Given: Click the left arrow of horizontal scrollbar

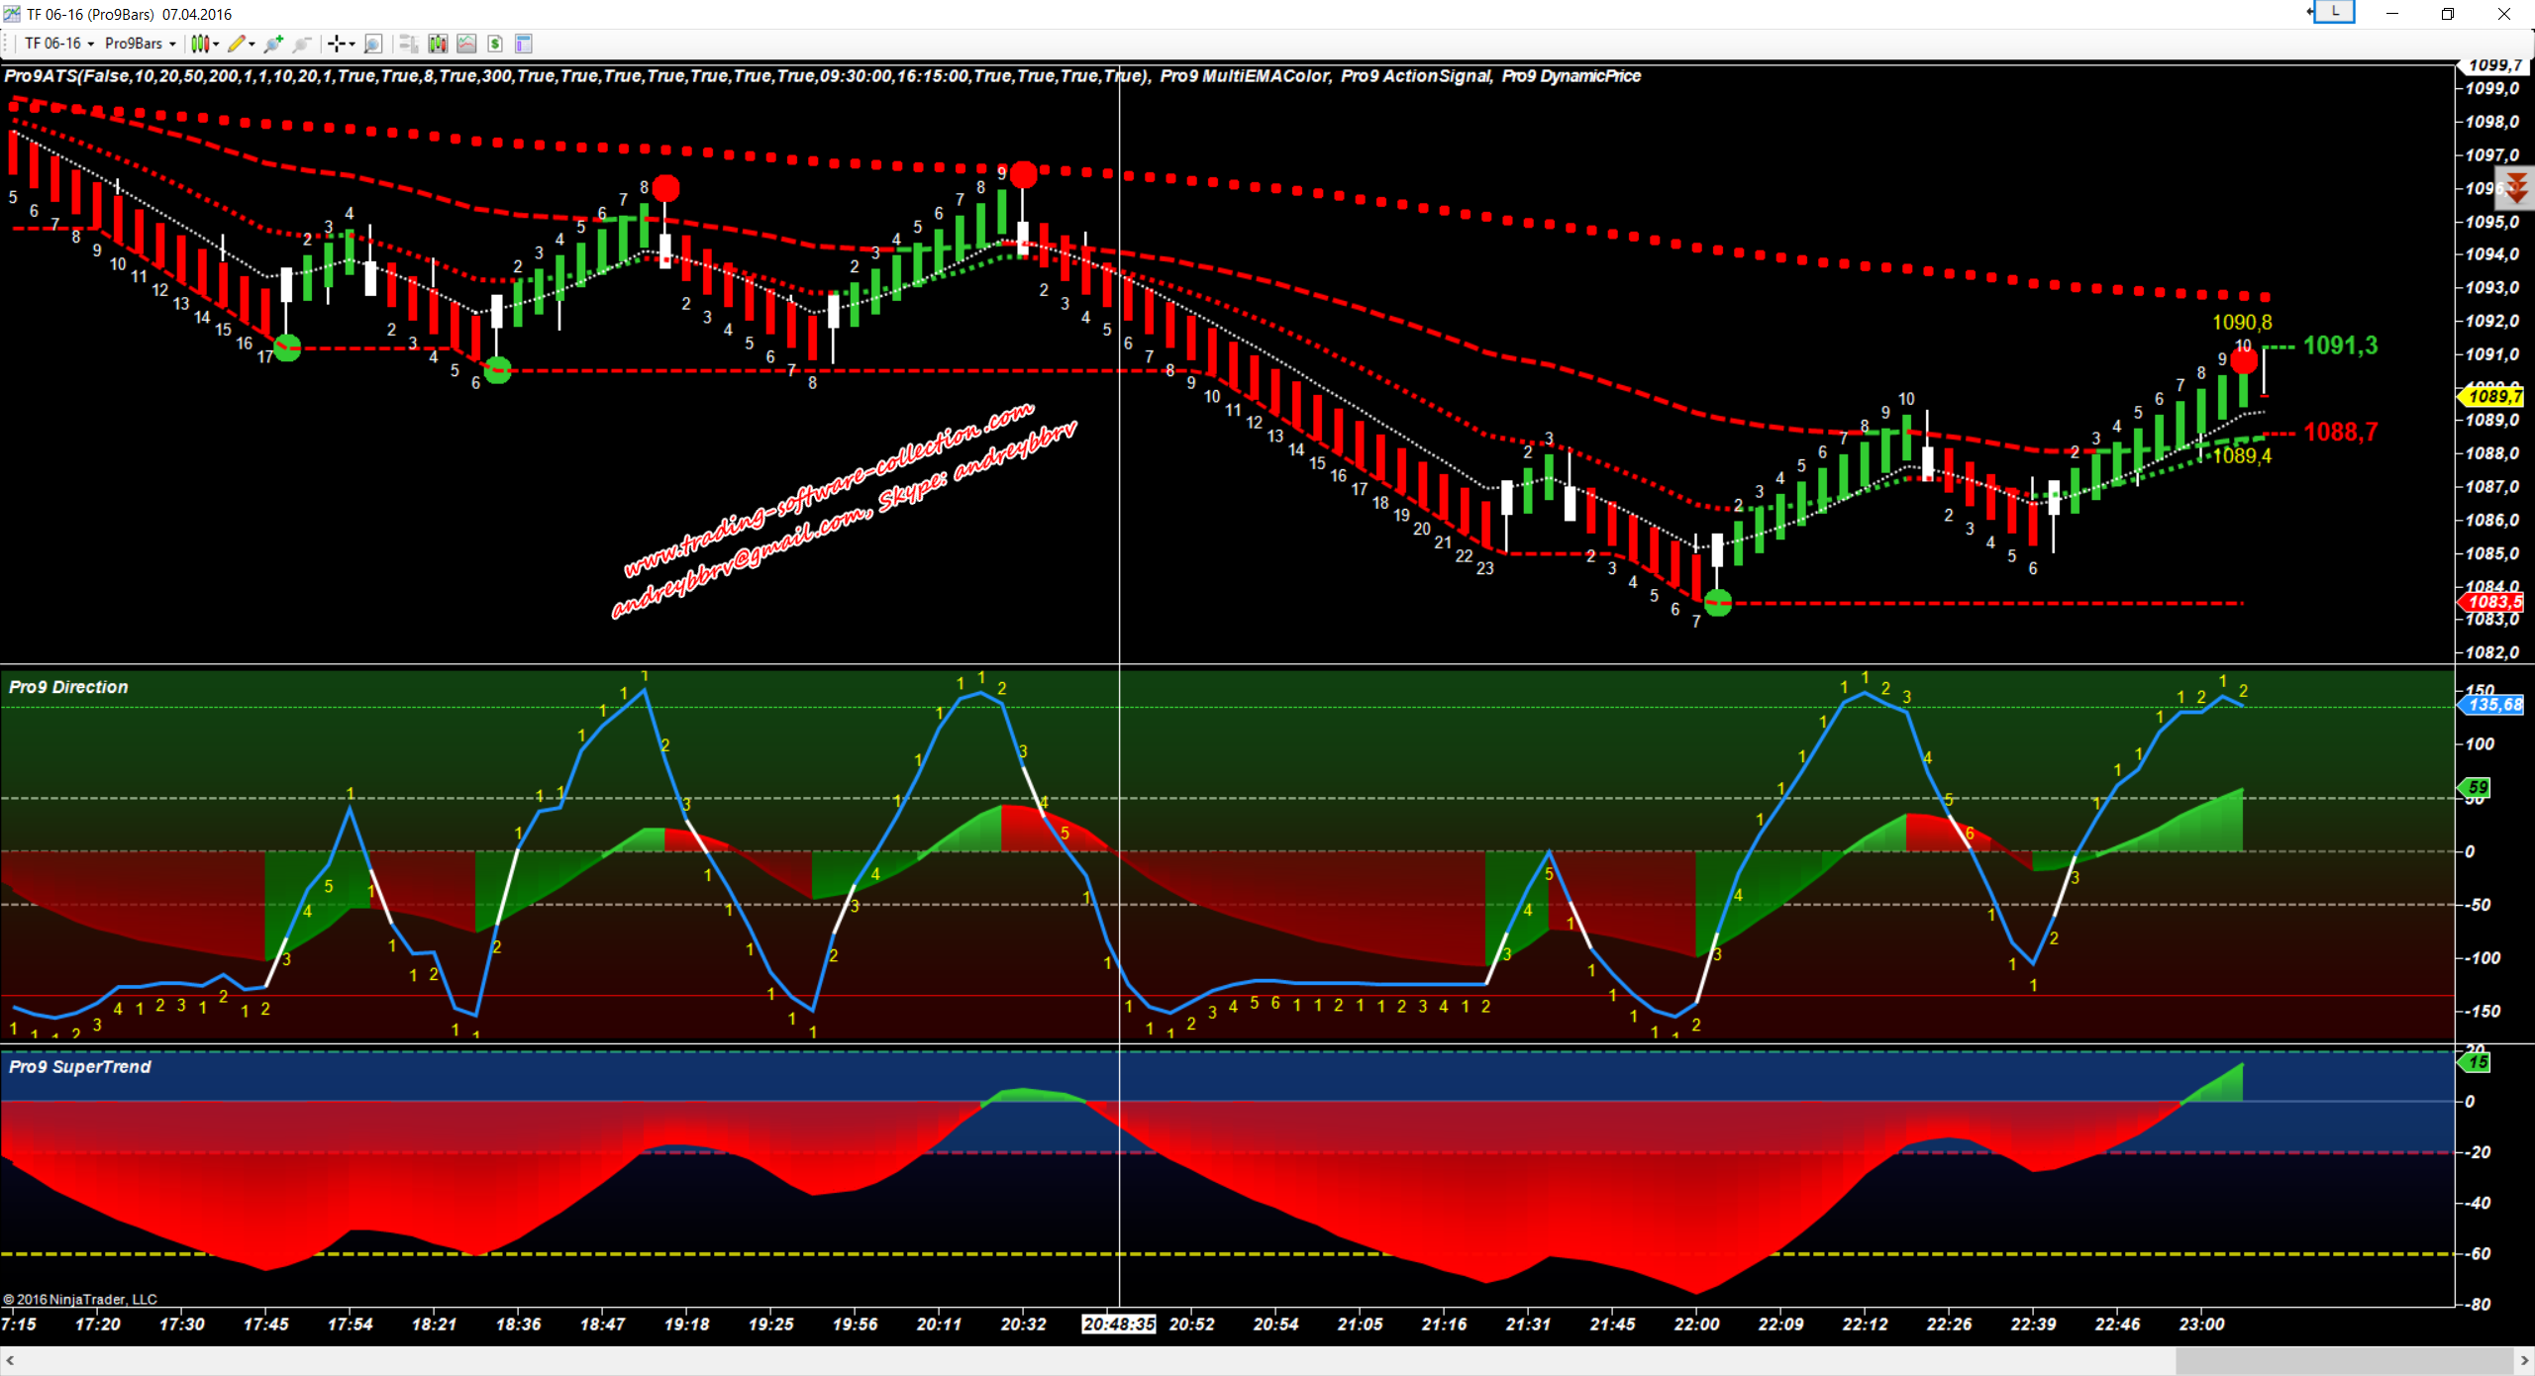Looking at the screenshot, I should click(x=10, y=1361).
